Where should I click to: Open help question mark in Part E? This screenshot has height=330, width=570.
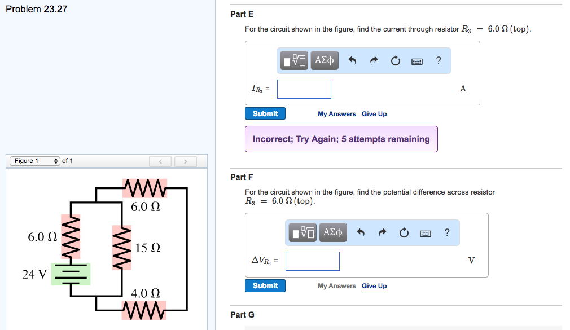[439, 60]
